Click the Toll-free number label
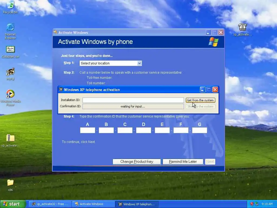The width and height of the screenshot is (277, 208). pyautogui.click(x=100, y=78)
